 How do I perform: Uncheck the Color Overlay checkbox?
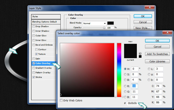[34, 63]
